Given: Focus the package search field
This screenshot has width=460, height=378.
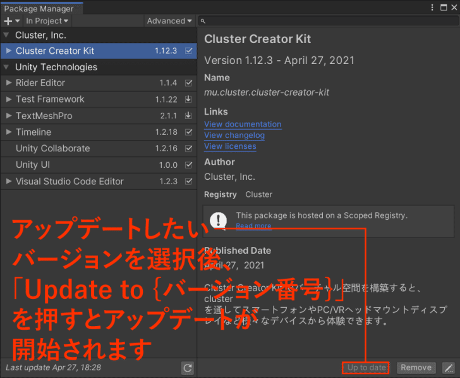Looking at the screenshot, I should (x=329, y=21).
